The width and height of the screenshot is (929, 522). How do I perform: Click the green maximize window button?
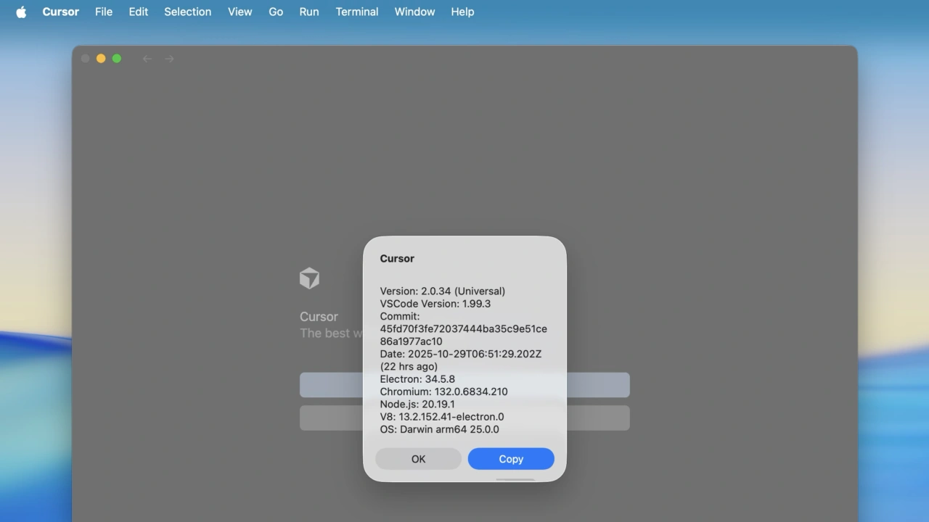[117, 59]
